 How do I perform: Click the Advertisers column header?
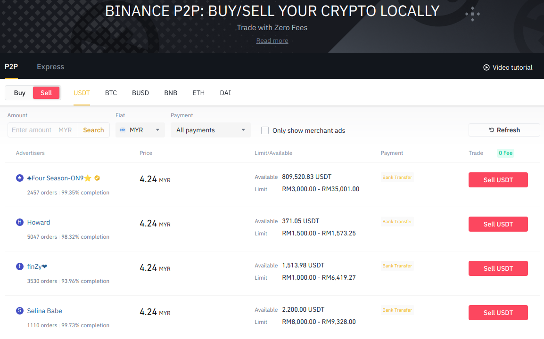click(30, 153)
